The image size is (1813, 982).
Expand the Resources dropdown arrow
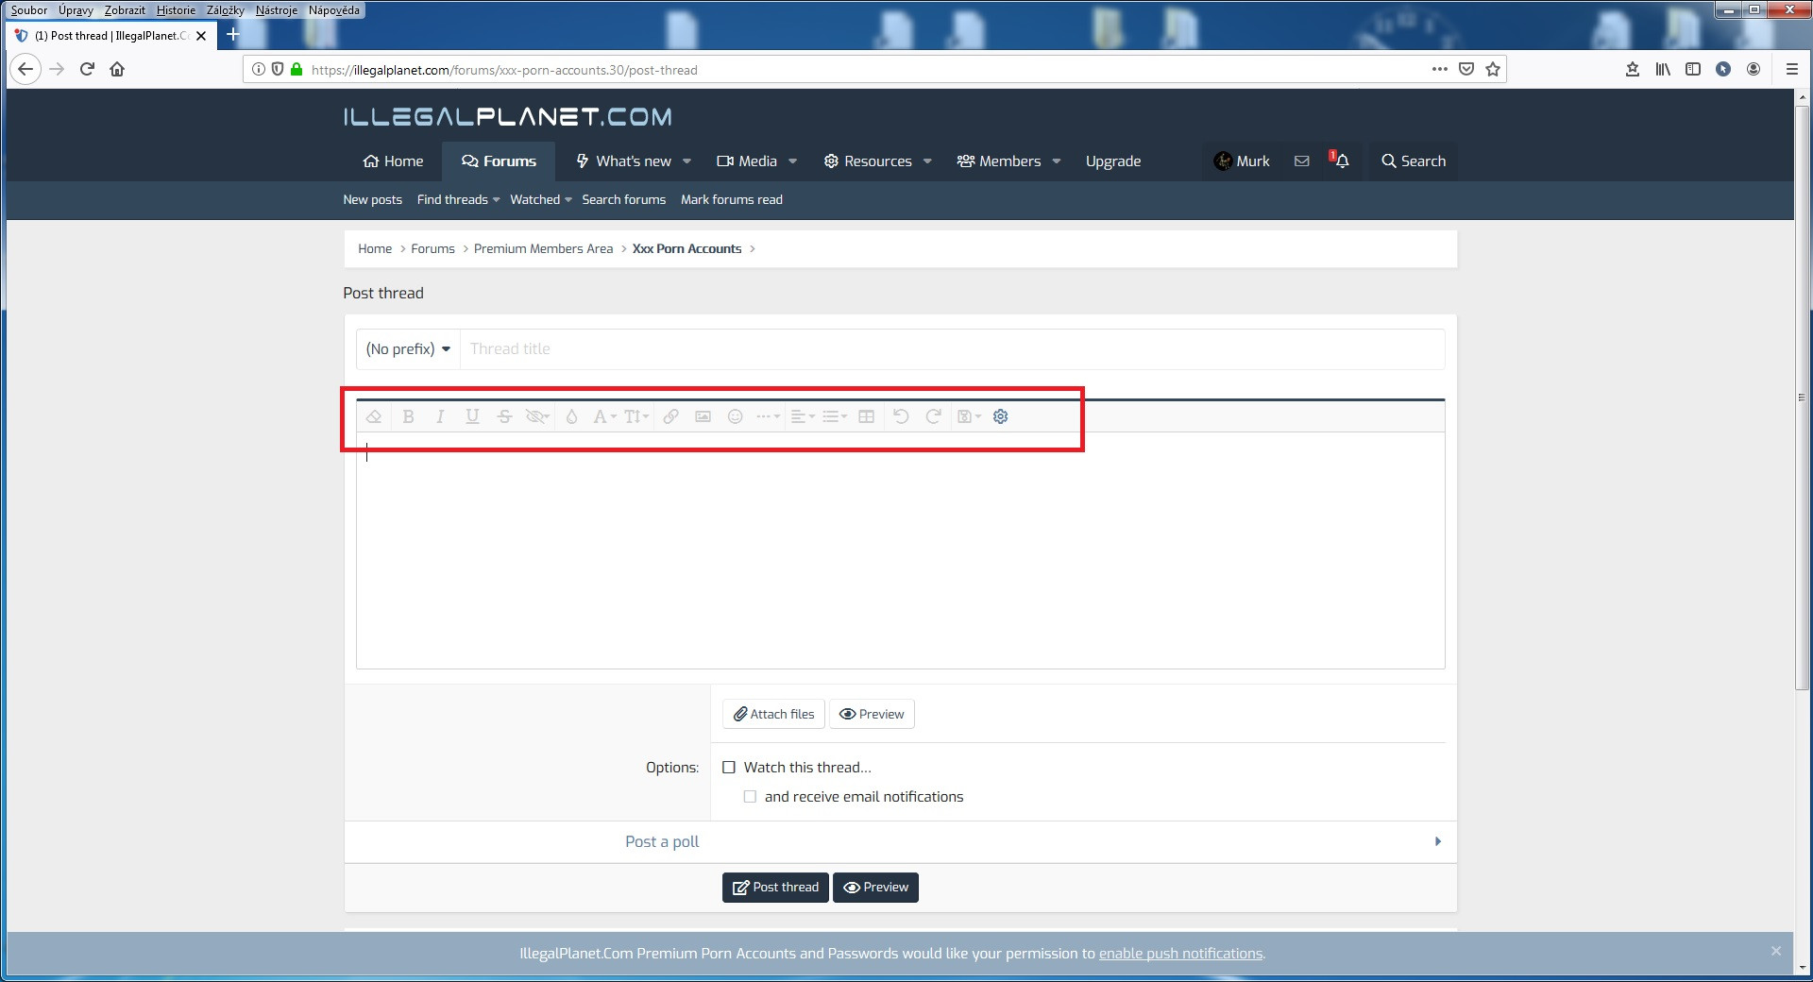pos(927,161)
